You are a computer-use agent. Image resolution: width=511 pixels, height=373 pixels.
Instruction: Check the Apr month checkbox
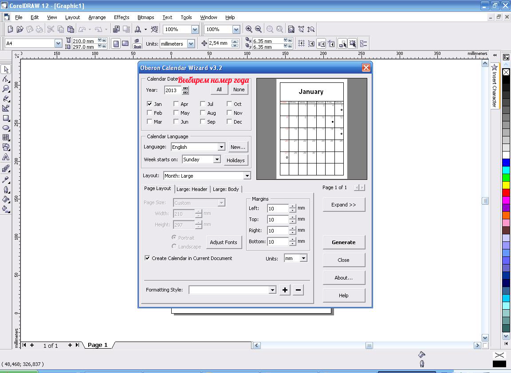coord(176,104)
